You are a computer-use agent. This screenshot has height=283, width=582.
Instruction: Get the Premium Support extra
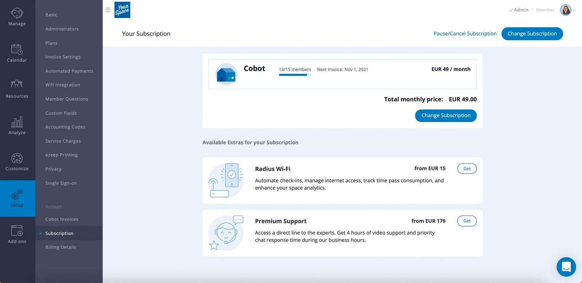[x=467, y=221]
